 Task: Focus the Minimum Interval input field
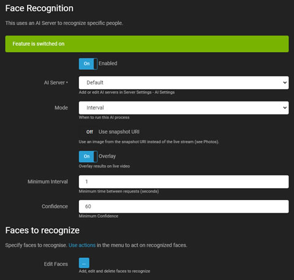184,182
